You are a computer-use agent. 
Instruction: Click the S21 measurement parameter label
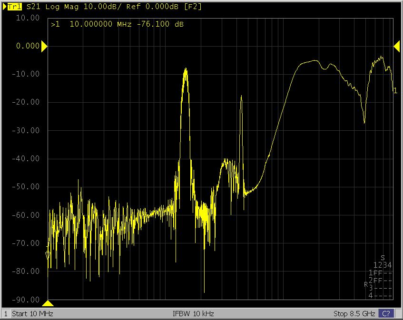point(33,7)
